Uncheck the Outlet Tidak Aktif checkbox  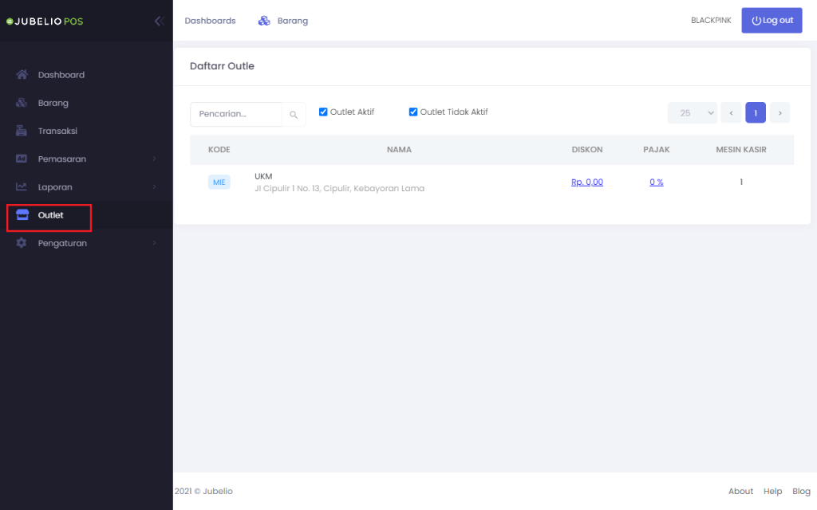pyautogui.click(x=413, y=112)
